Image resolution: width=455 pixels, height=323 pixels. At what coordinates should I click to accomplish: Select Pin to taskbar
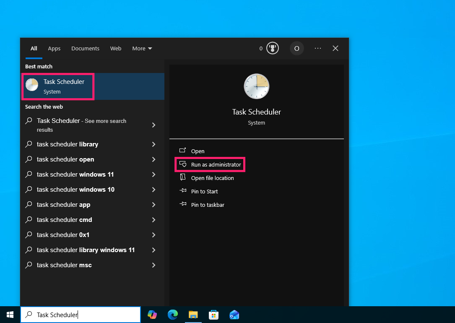[208, 205]
